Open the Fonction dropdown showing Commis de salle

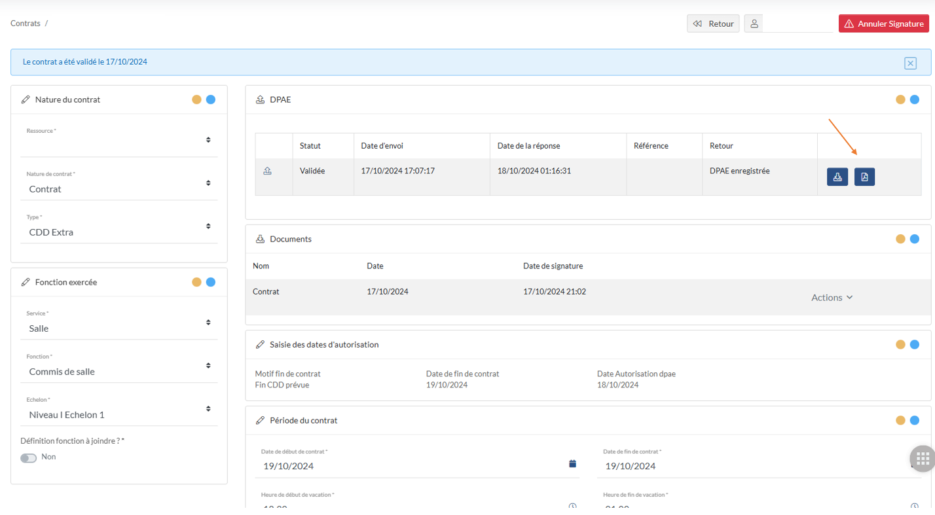(x=119, y=366)
